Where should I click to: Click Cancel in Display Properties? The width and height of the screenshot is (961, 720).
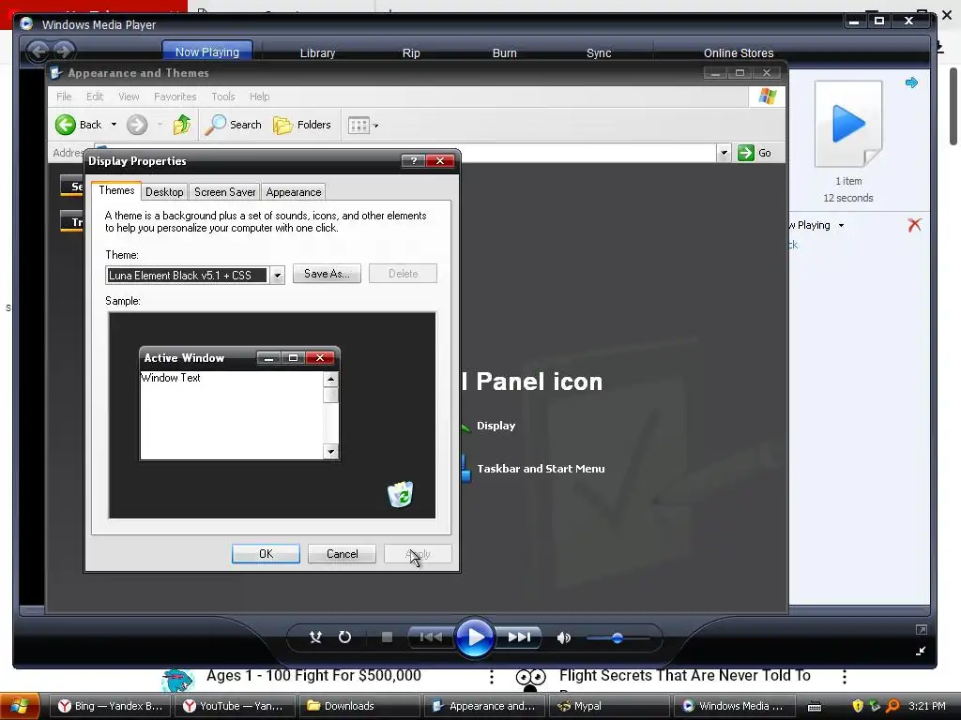342,554
